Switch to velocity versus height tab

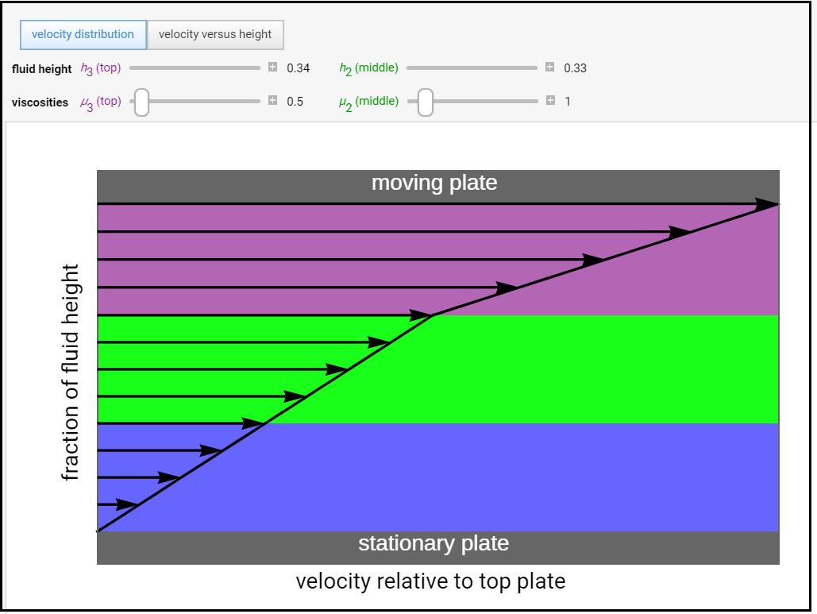click(x=215, y=35)
